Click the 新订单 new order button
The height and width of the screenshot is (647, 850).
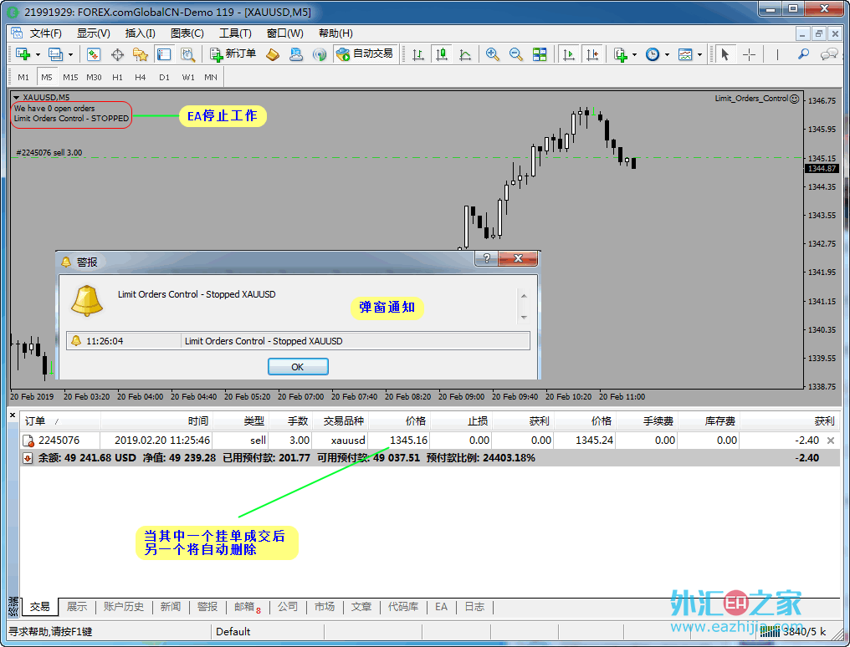click(233, 54)
